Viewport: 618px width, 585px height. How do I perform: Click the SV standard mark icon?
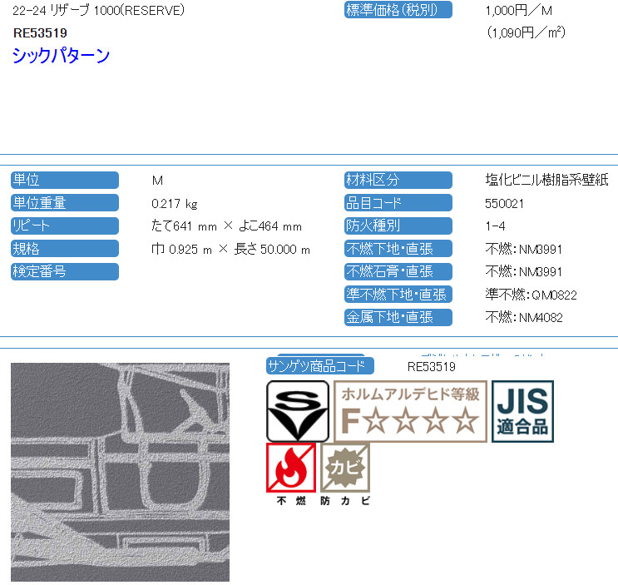pos(298,411)
